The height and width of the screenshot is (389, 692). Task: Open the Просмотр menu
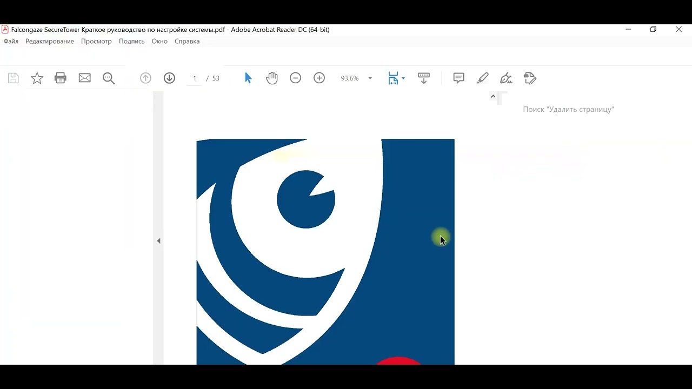(96, 41)
